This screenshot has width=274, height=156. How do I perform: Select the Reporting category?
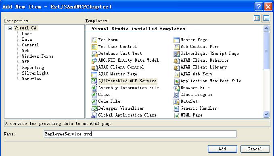[x=33, y=68]
